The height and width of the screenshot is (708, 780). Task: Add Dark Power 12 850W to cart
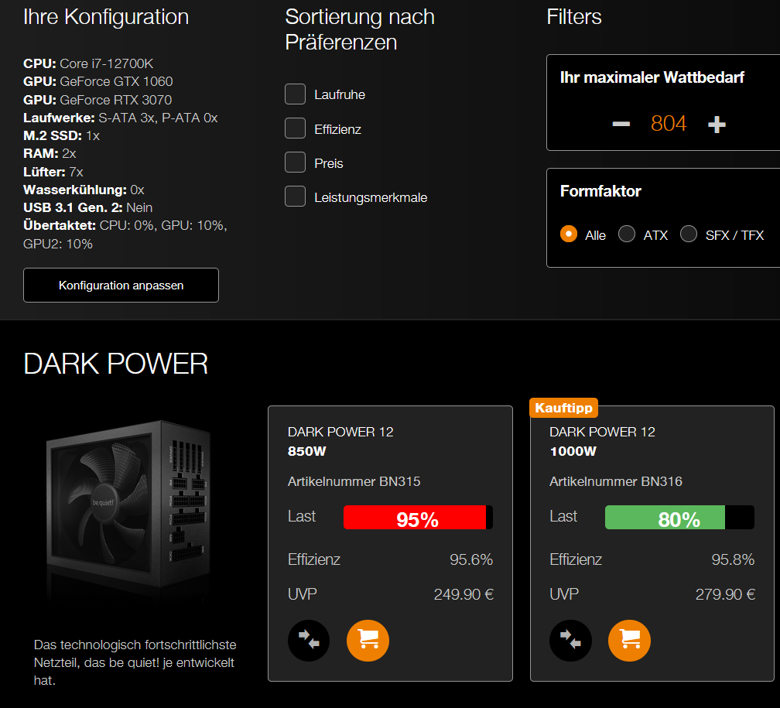(368, 641)
